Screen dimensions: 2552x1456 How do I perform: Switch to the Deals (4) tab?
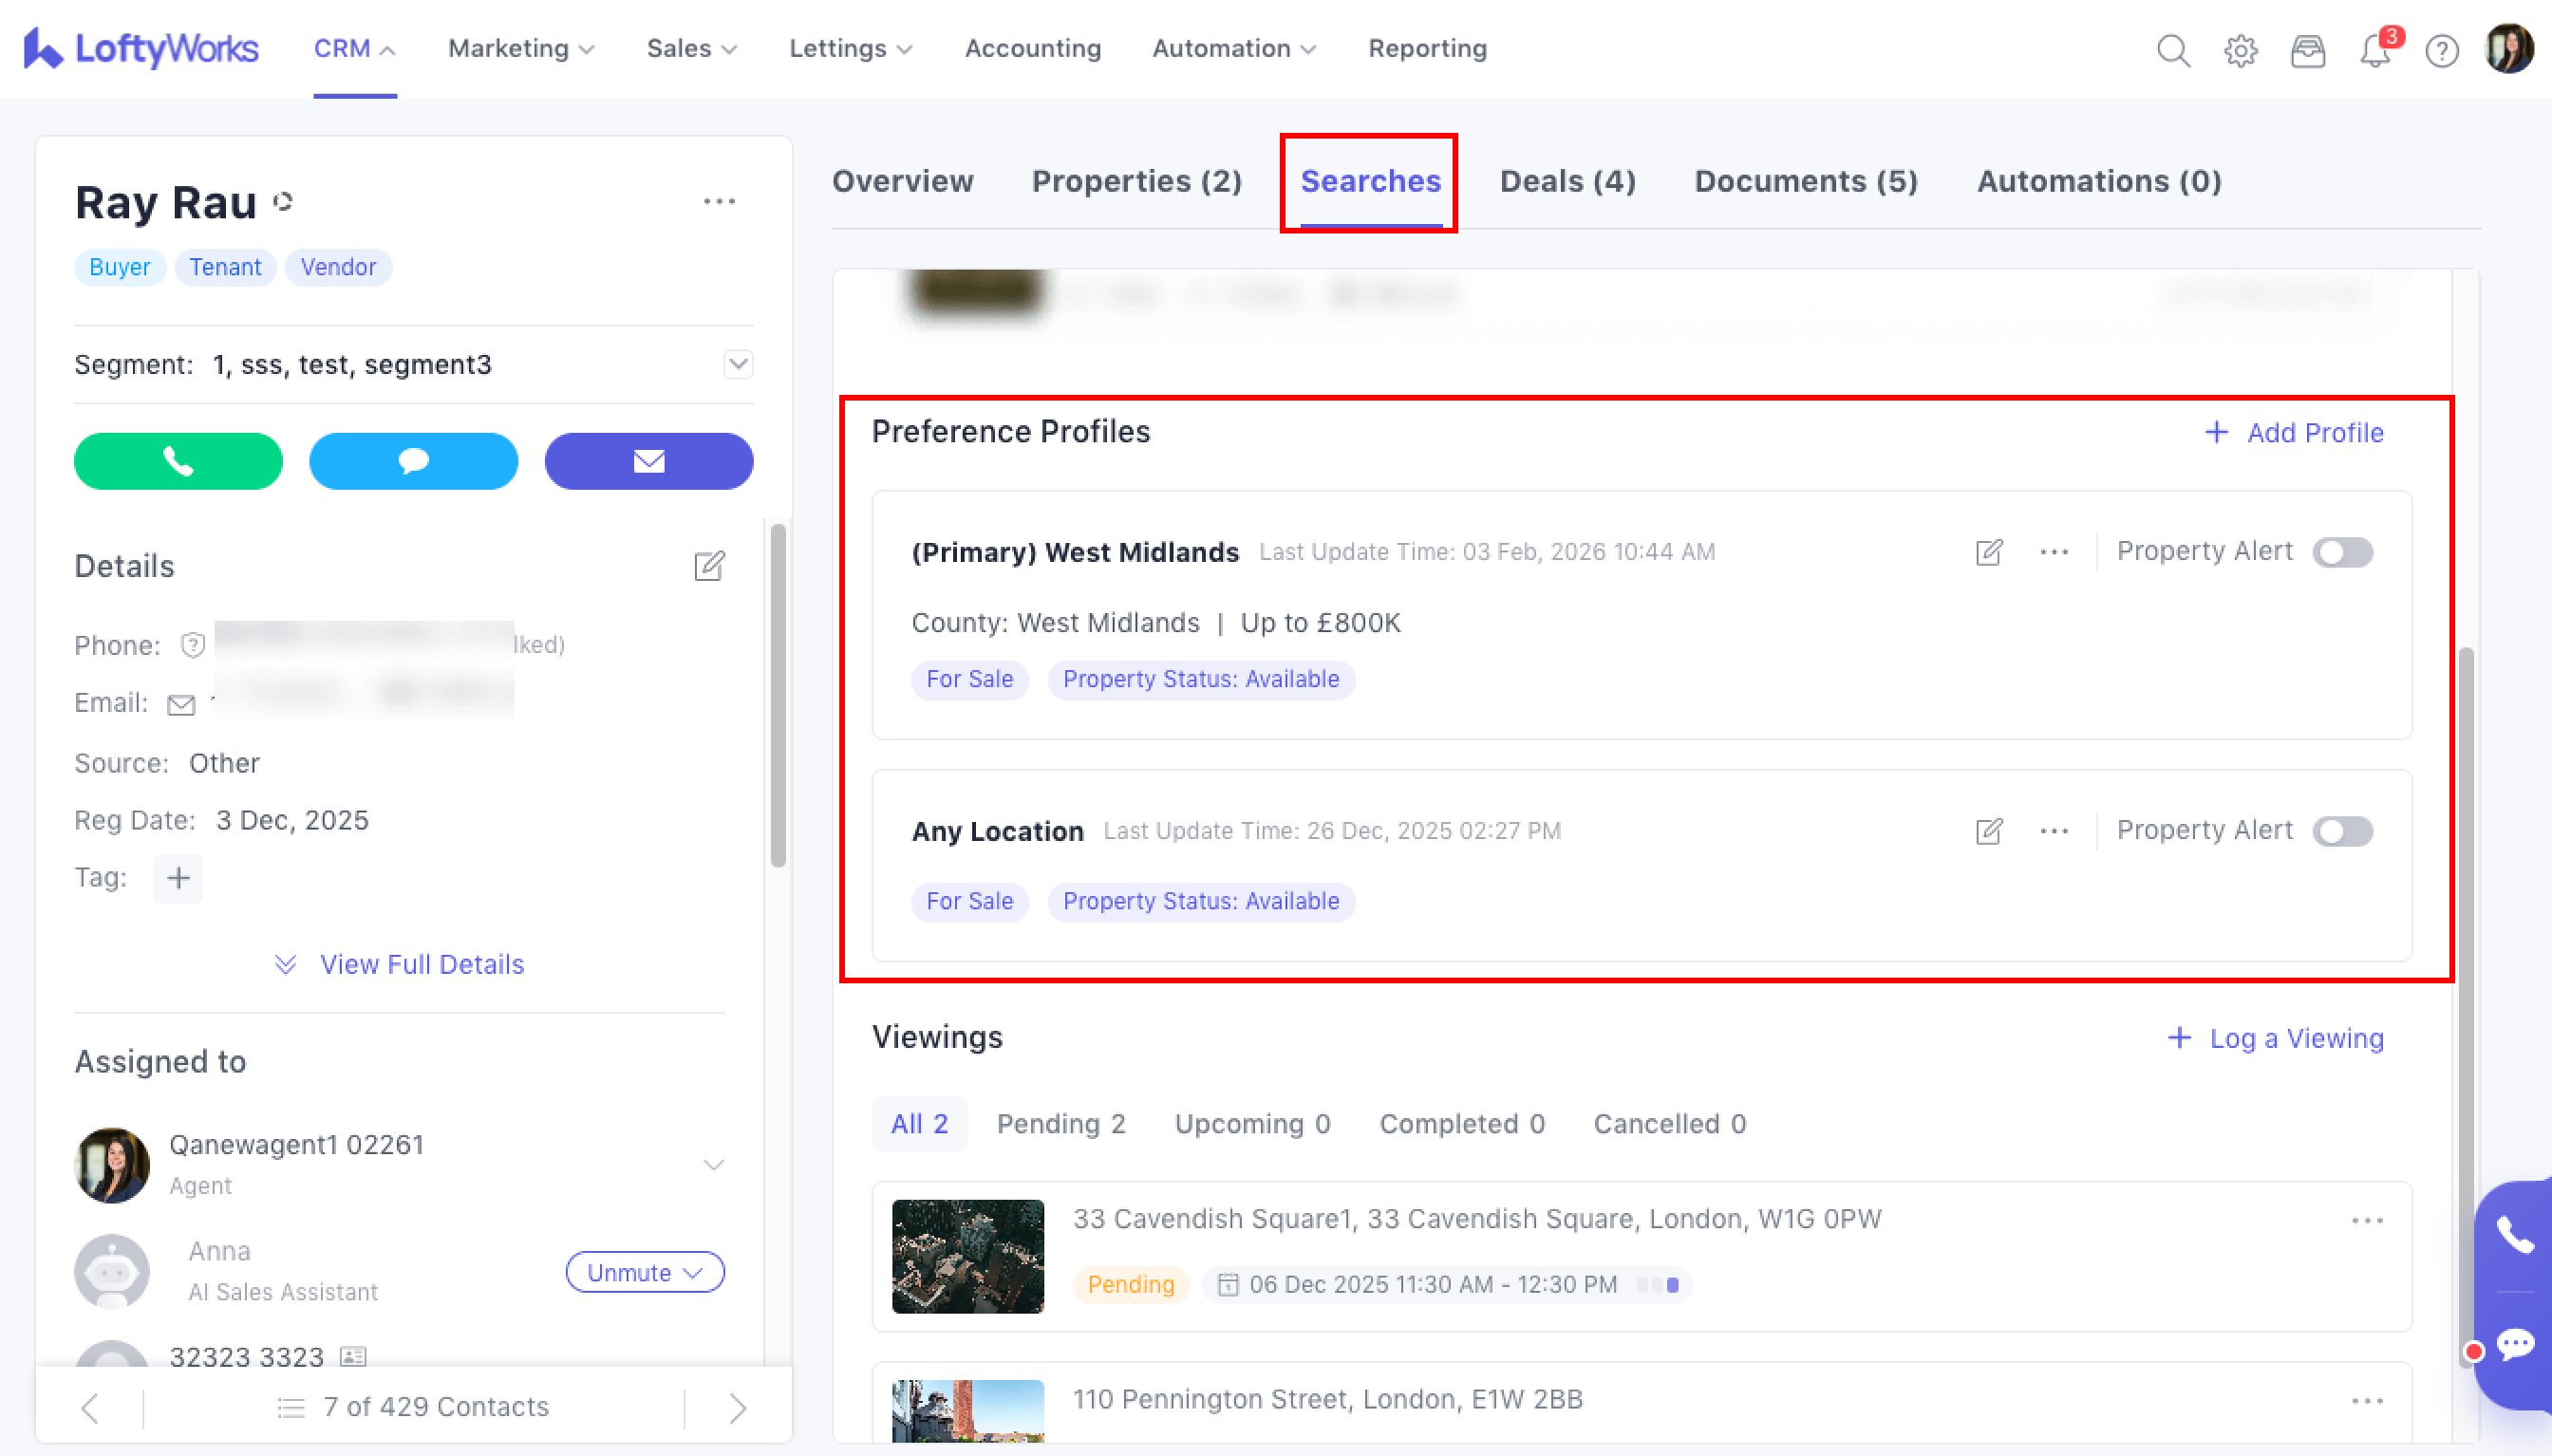1567,181
